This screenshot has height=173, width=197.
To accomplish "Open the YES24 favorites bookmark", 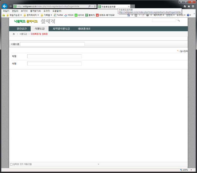I will click(69, 15).
